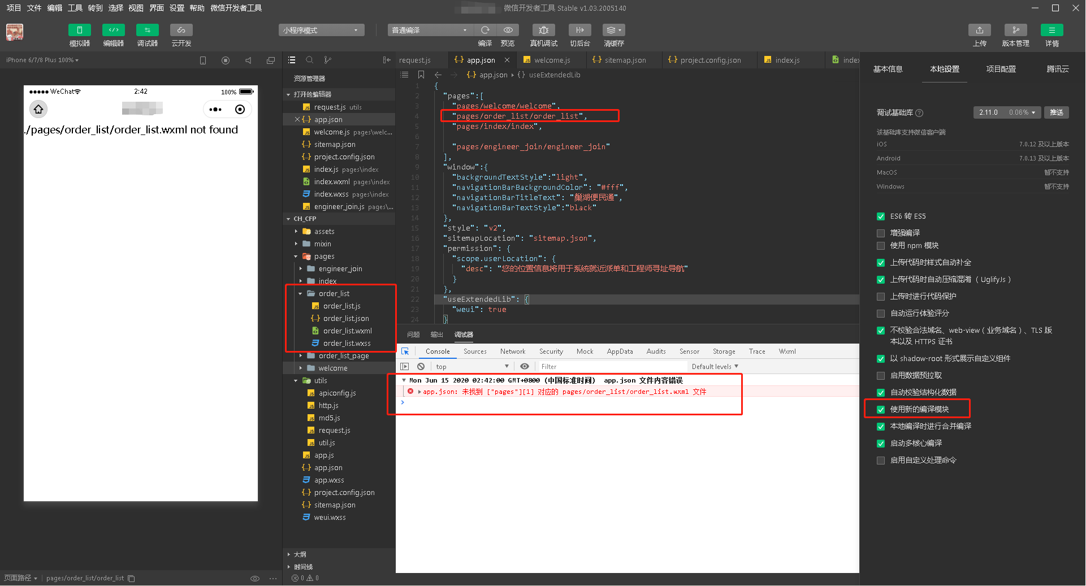The height and width of the screenshot is (586, 1086).
Task: Open the 文件 menu
Action: coord(34,8)
